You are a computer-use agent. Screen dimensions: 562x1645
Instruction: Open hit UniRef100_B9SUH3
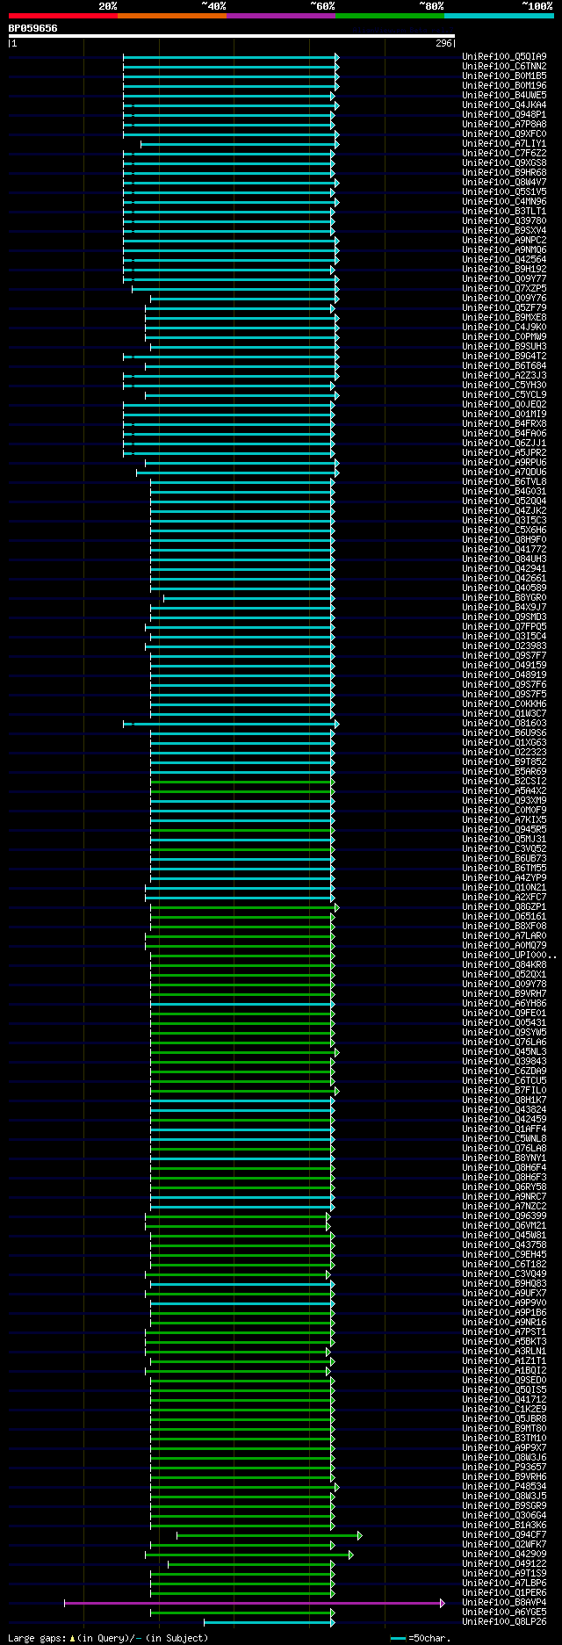(x=504, y=347)
